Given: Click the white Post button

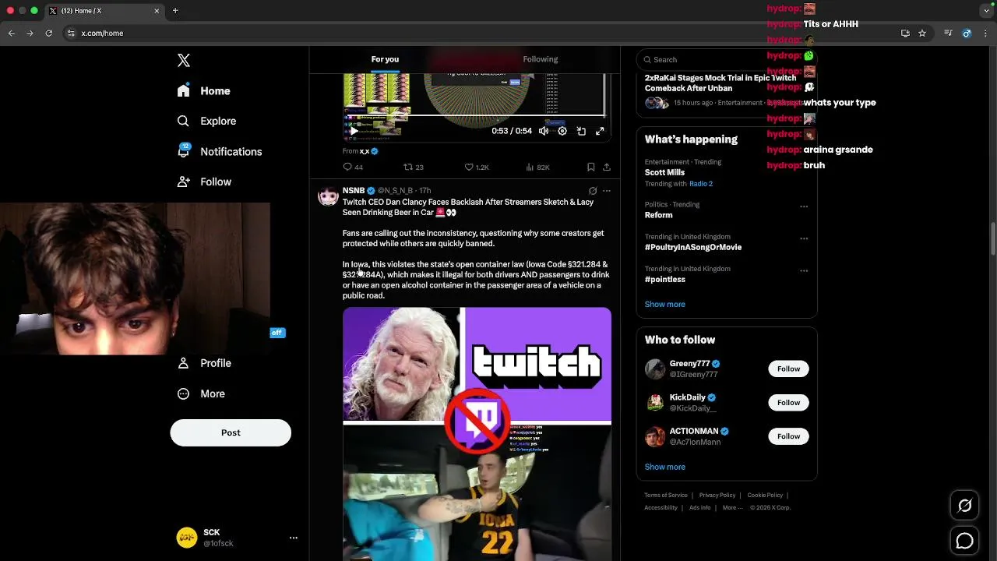Looking at the screenshot, I should point(231,433).
